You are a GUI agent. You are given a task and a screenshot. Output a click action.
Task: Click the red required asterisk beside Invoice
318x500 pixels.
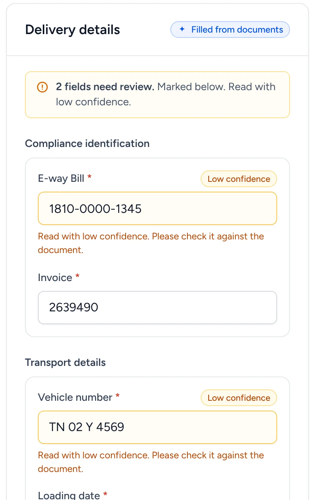[x=78, y=277]
